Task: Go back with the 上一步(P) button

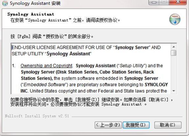Action: (x=108, y=125)
